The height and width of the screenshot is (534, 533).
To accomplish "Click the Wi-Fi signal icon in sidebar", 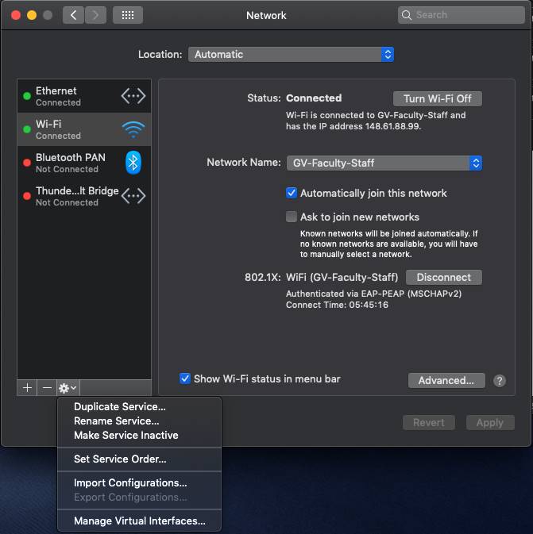I will [x=133, y=129].
